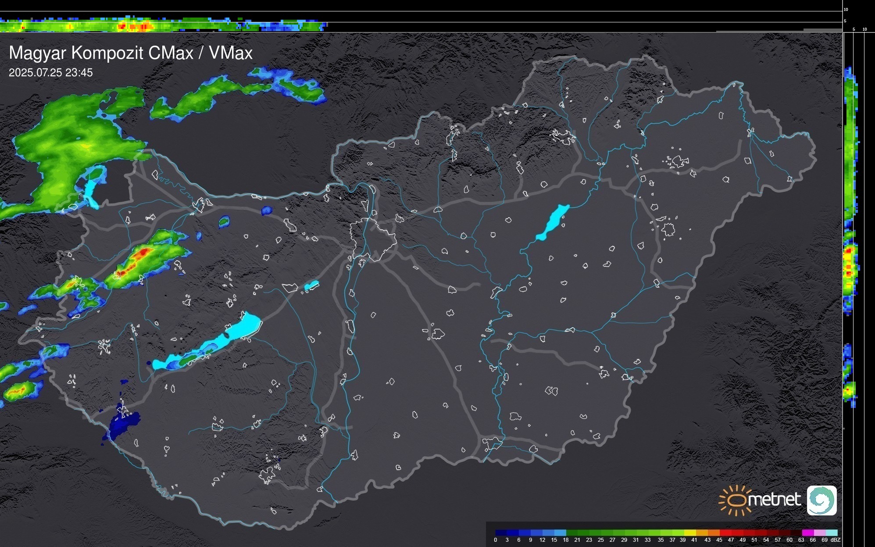Click the teal spiral app icon
Image resolution: width=875 pixels, height=547 pixels.
(821, 501)
